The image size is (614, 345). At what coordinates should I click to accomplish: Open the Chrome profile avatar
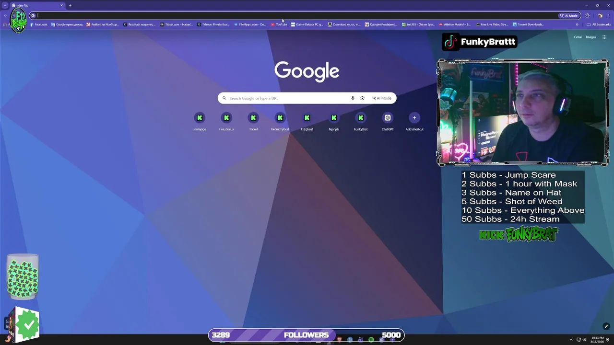coord(600,15)
